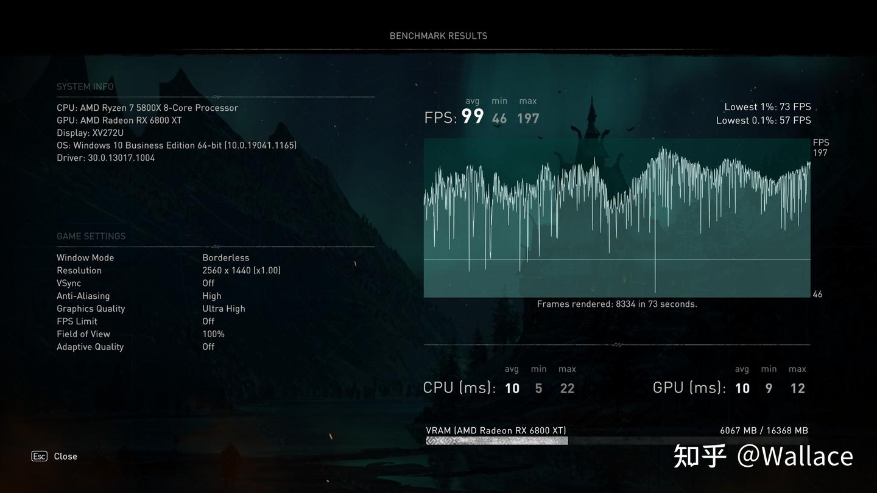
Task: Open the Graphics Quality Ultra High setting
Action: (x=224, y=308)
